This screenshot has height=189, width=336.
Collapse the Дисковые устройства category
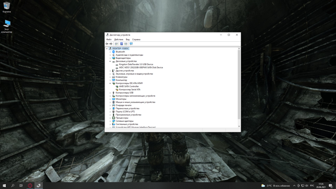[110, 61]
